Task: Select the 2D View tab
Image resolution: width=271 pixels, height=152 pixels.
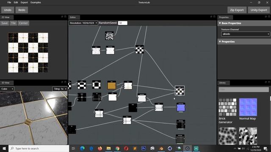Action: pos(7,17)
